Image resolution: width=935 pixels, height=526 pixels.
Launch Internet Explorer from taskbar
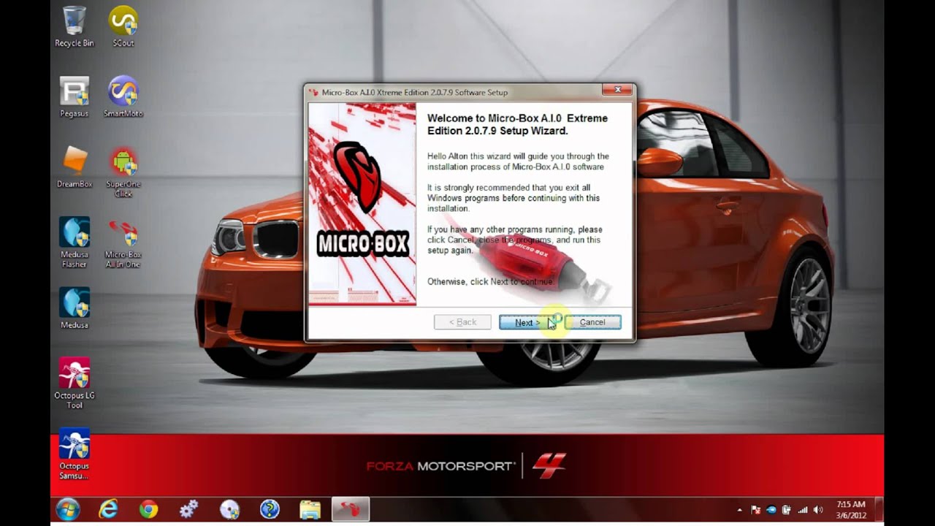[108, 509]
